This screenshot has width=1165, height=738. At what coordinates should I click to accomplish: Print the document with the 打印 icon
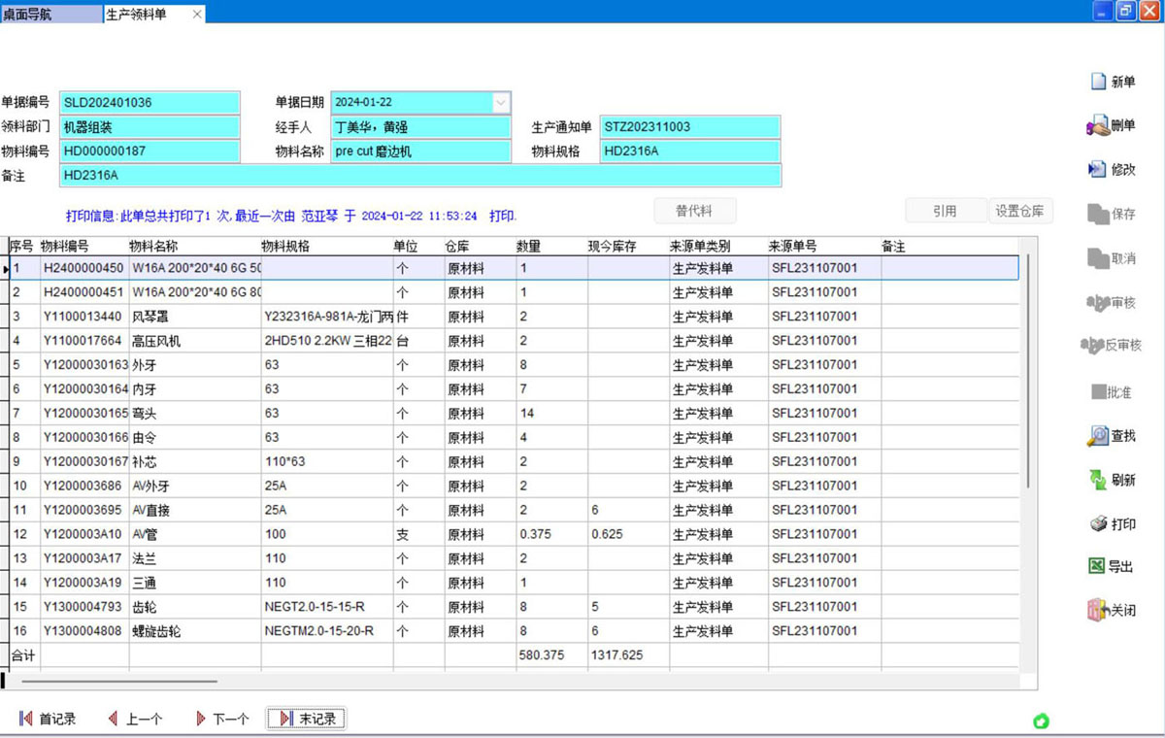pos(1098,524)
